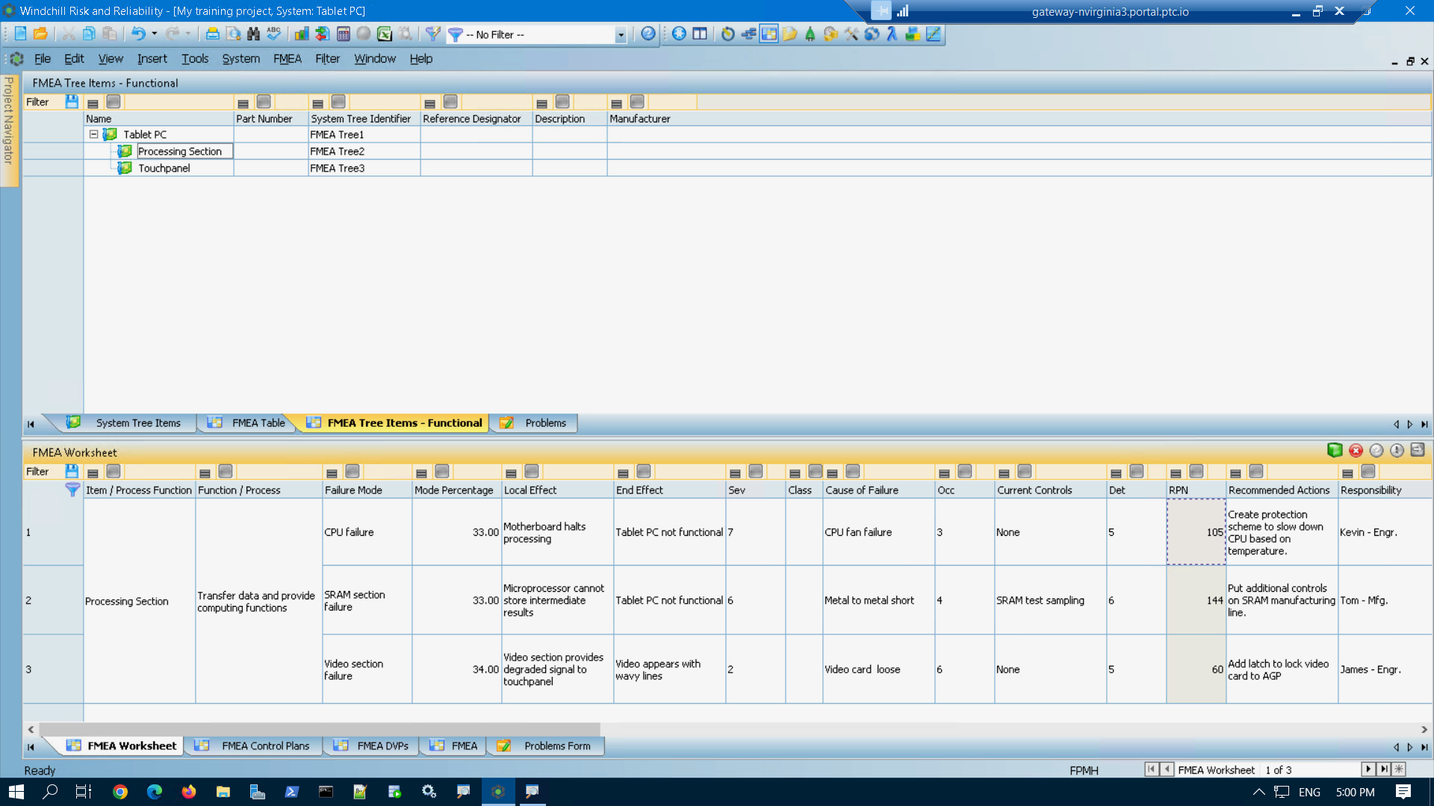Toggle the gray filter button for Failure Mode column
This screenshot has width=1434, height=806.
[x=353, y=471]
